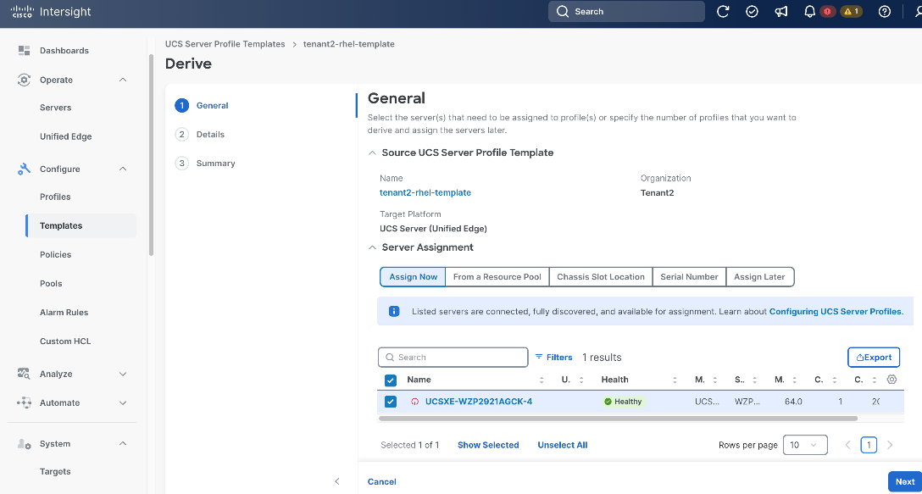Collapse the System menu chevron
The width and height of the screenshot is (922, 494).
123,444
